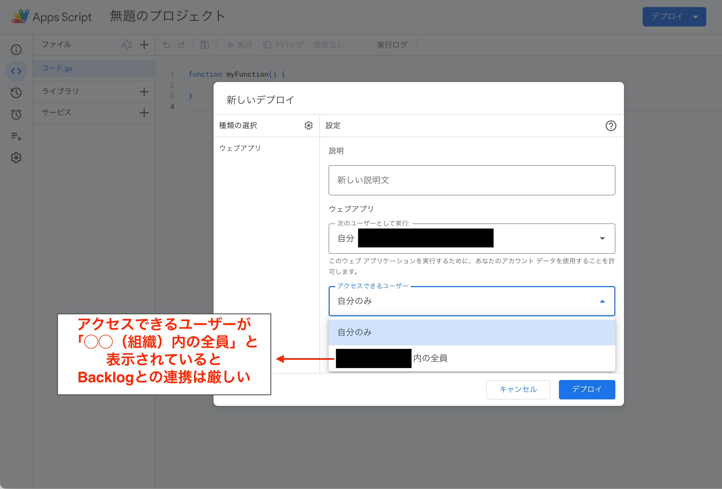The width and height of the screenshot is (722, 489).
Task: Open the executions list icon
Action: click(16, 136)
